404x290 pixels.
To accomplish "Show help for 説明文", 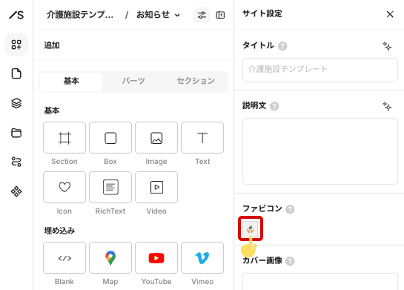I will pos(274,106).
